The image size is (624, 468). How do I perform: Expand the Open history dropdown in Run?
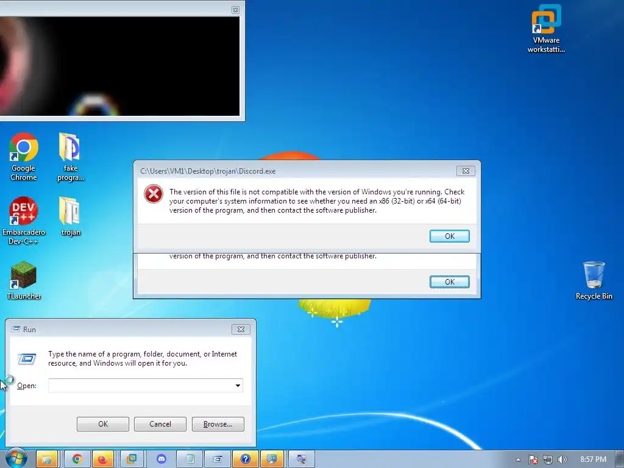click(x=238, y=385)
